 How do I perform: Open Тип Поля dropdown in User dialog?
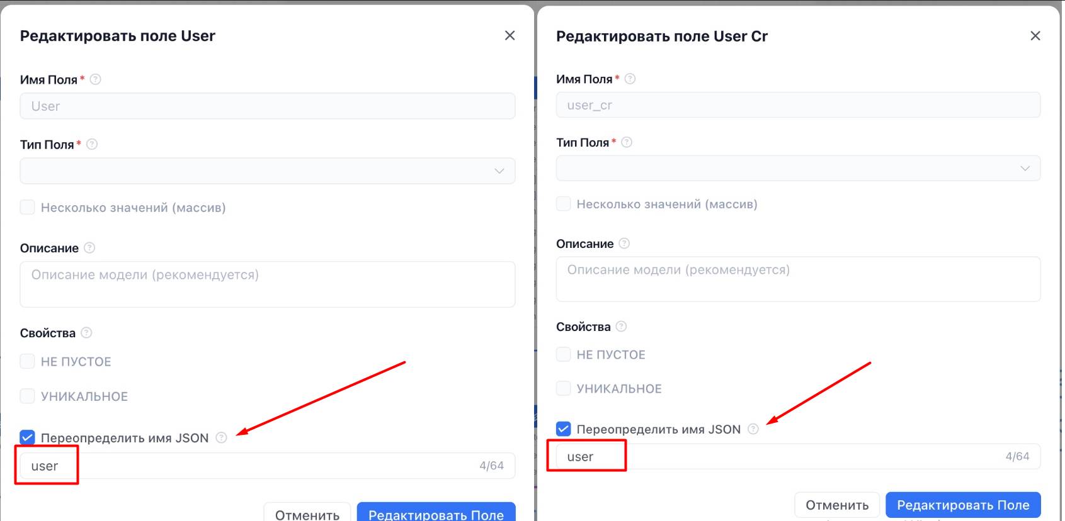click(x=268, y=171)
